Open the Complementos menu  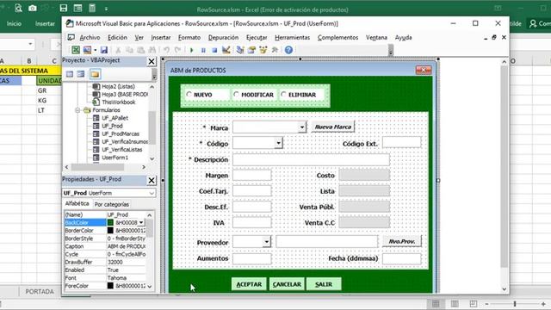(338, 37)
